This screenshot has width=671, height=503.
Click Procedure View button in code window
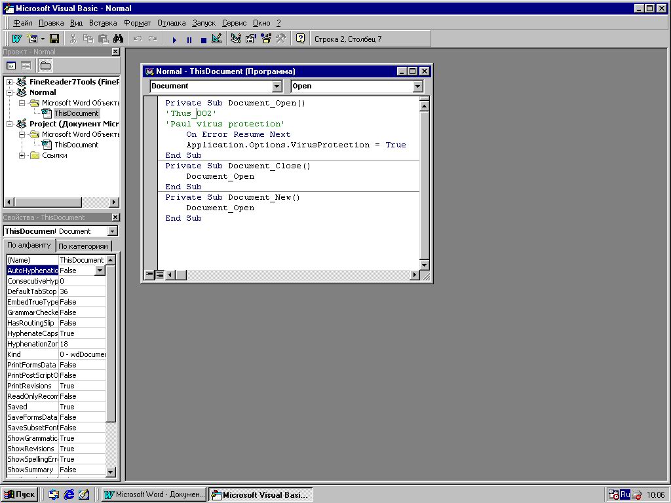point(149,274)
